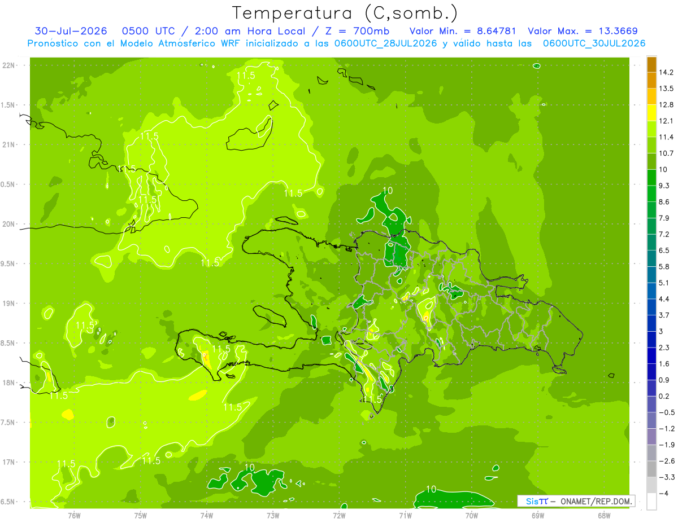The image size is (678, 523).
Task: Click the 13.5 colorbar tick label
Action: pyautogui.click(x=666, y=89)
